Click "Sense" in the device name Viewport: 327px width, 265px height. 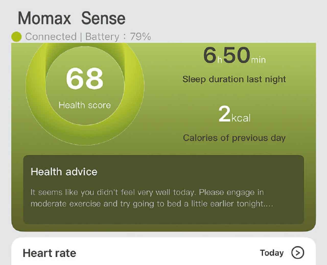[x=103, y=18]
